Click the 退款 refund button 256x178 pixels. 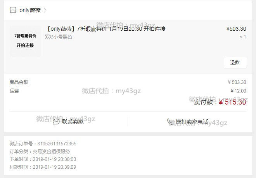tap(235, 63)
